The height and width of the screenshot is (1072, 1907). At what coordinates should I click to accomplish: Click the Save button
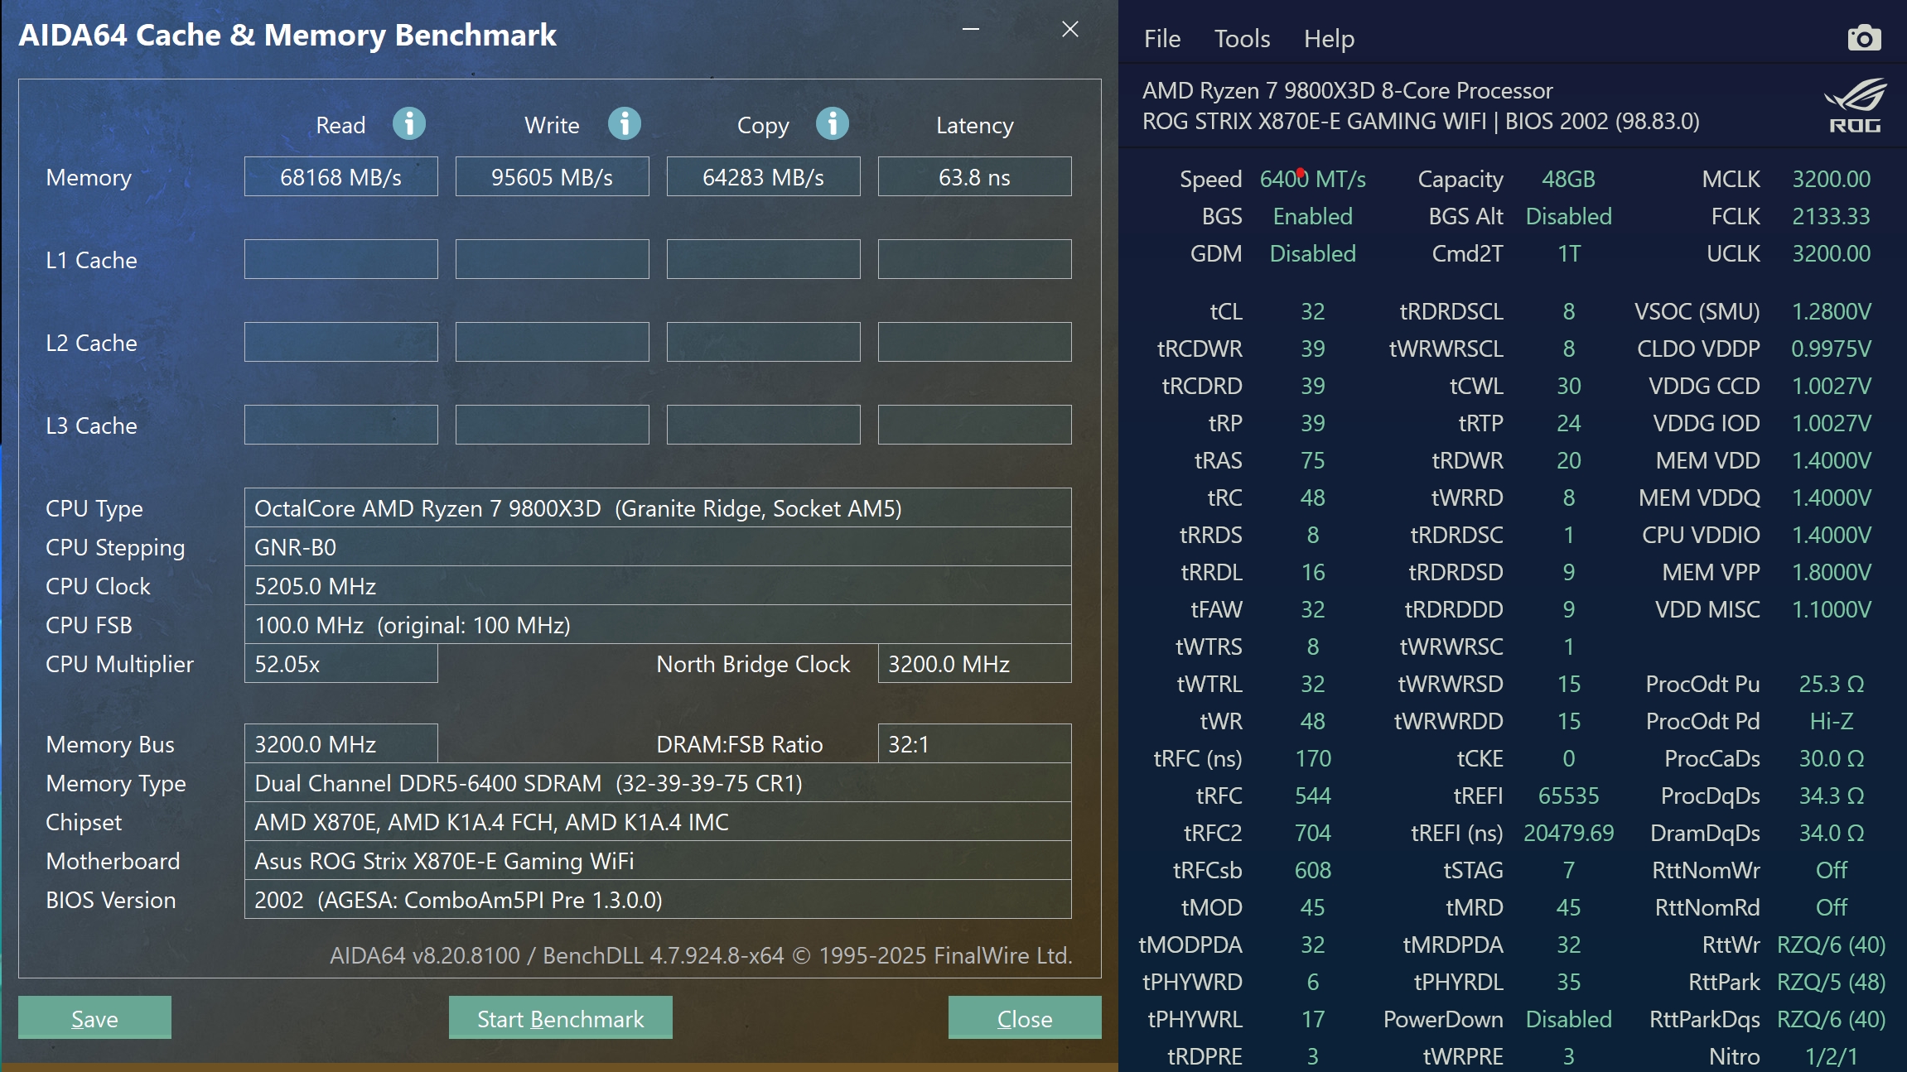[94, 1017]
